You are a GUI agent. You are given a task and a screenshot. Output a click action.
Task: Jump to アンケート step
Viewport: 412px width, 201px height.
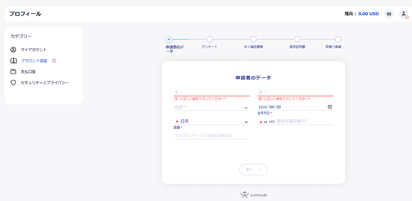coord(209,39)
